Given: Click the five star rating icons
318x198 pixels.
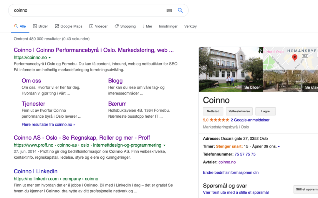Looking at the screenshot, I should (x=219, y=120).
